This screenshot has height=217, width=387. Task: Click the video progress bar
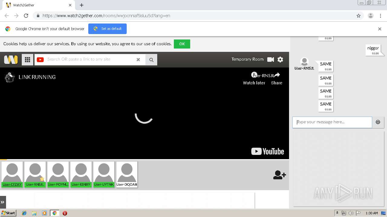145,159
